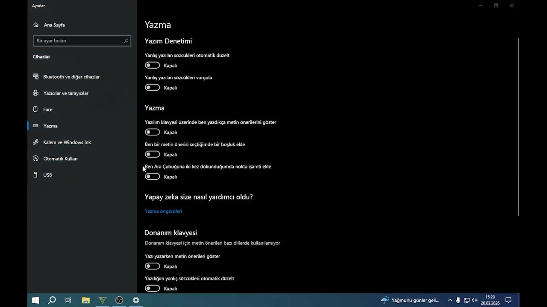The image size is (547, 307).
Task: Click Donanım klavyesi için metin önerileri description
Action: click(212, 243)
